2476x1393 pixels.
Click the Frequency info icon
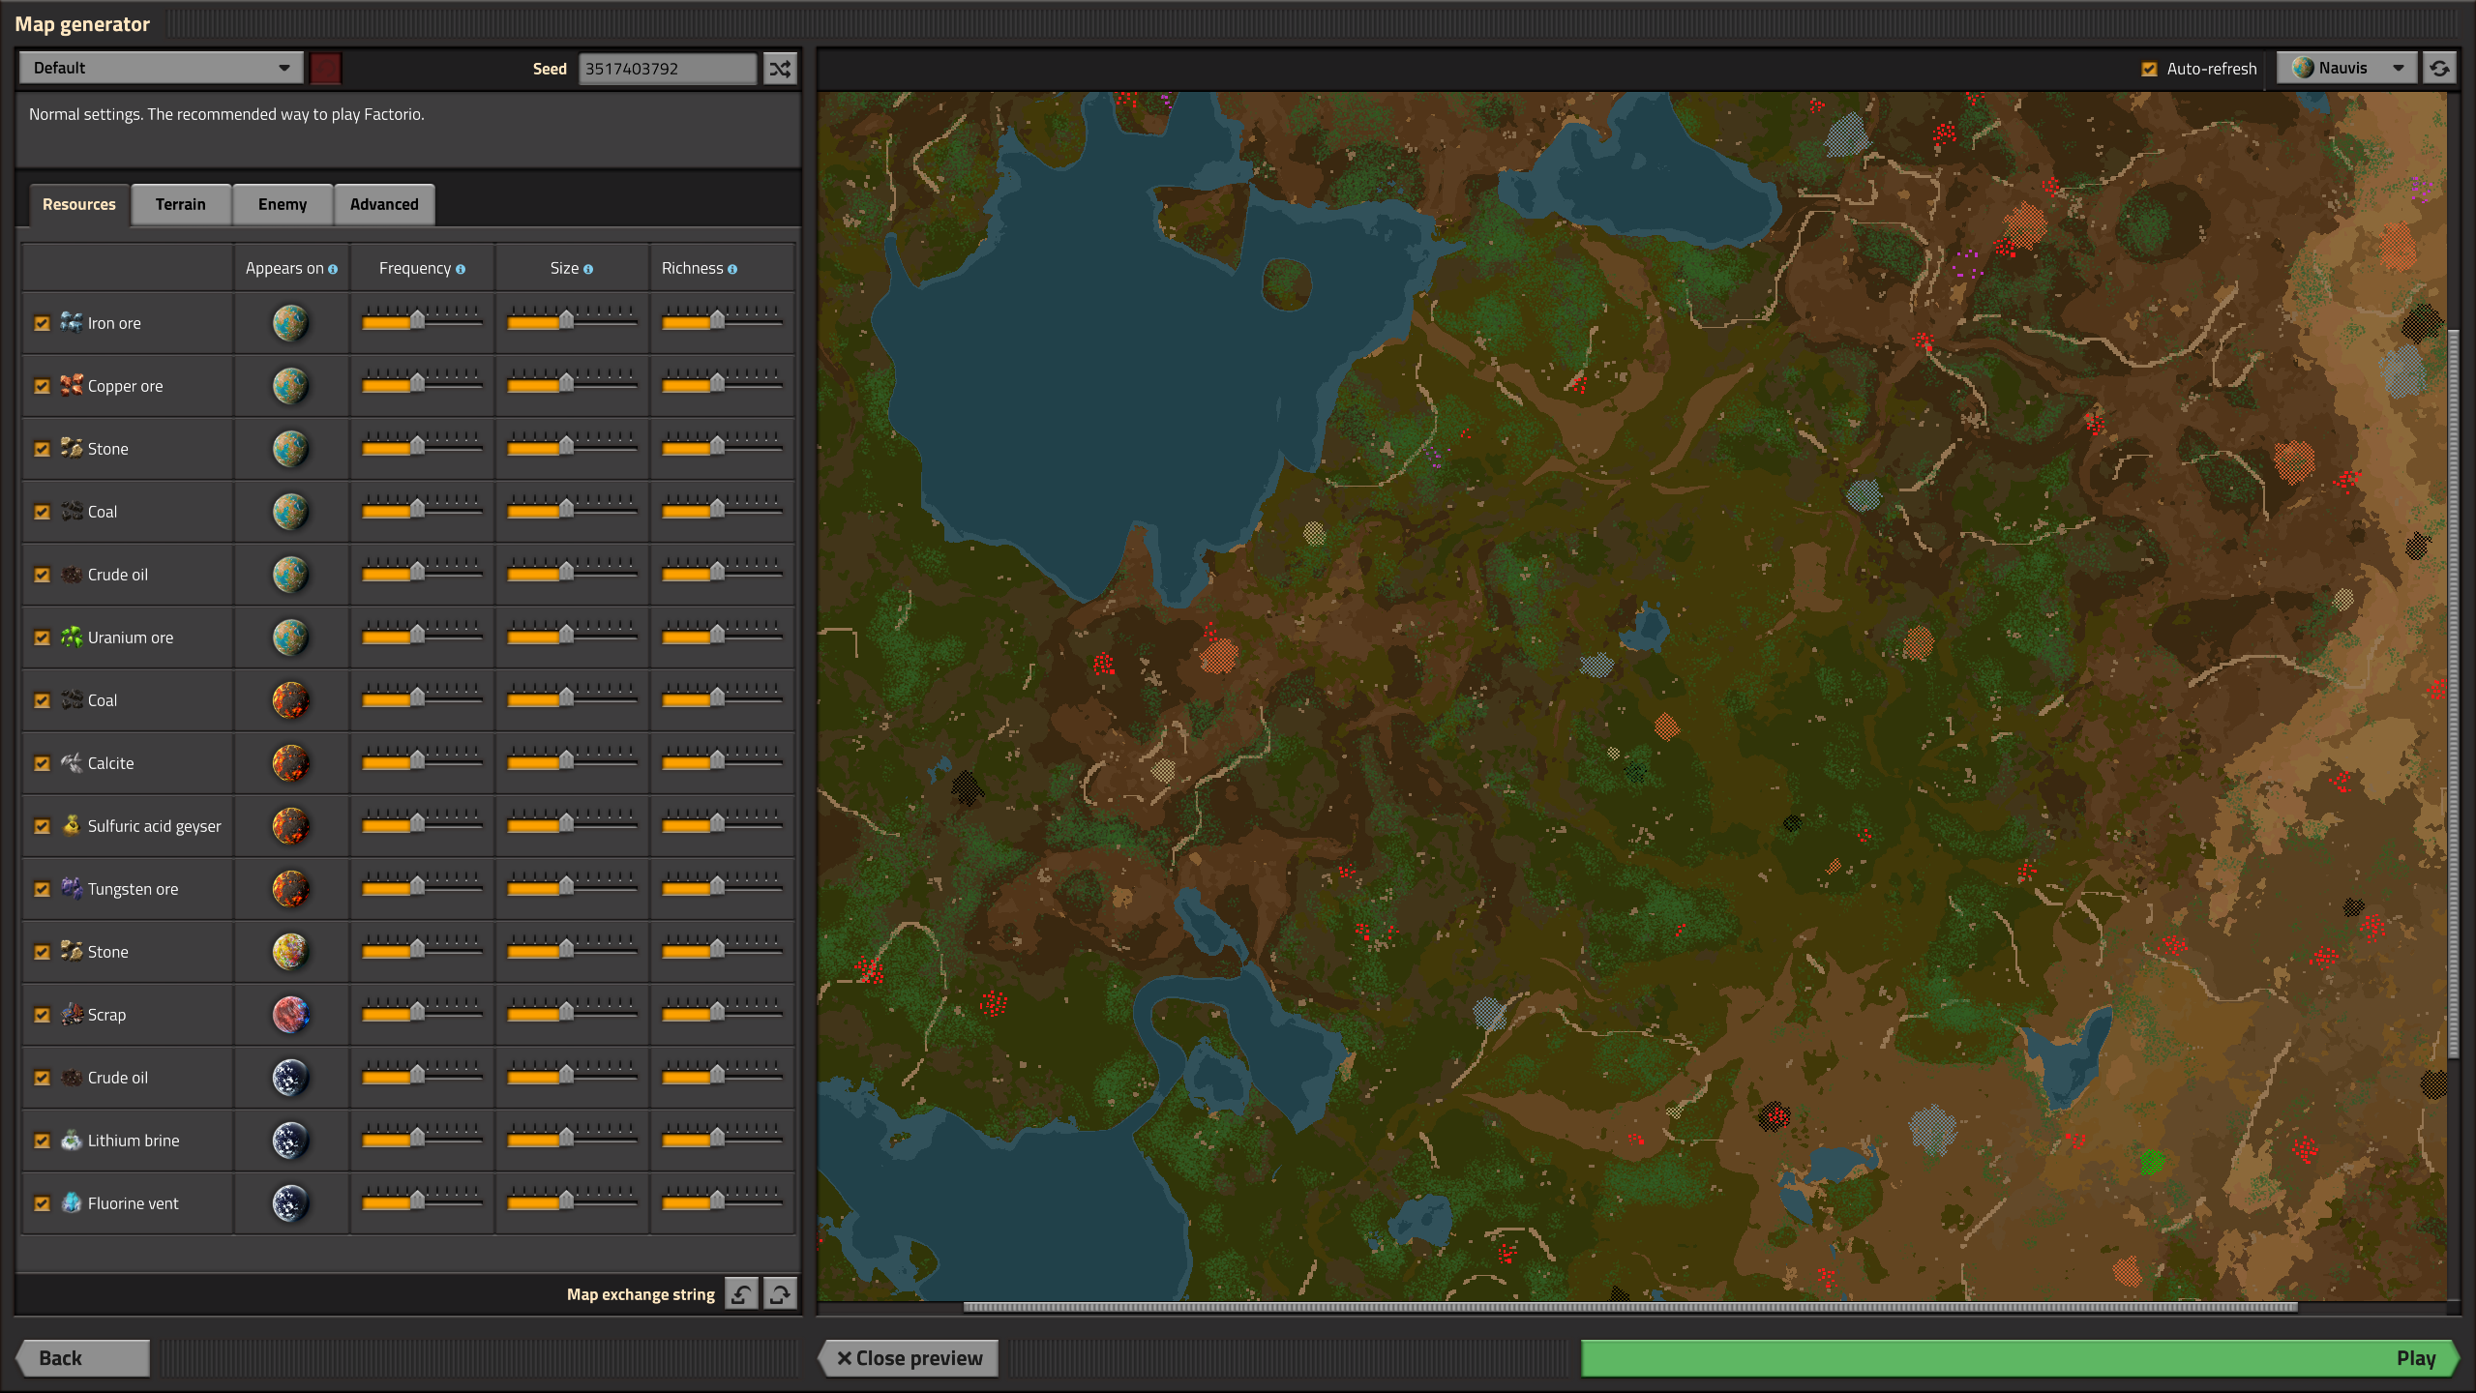(x=461, y=269)
